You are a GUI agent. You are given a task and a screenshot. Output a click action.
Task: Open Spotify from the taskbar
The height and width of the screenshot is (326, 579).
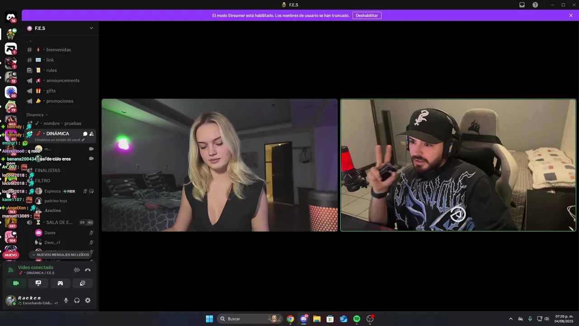[356, 319]
